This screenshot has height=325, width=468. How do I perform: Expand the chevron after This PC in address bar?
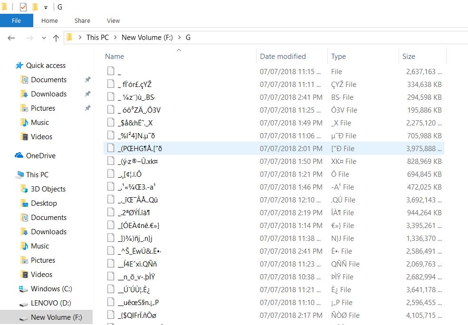(x=115, y=38)
